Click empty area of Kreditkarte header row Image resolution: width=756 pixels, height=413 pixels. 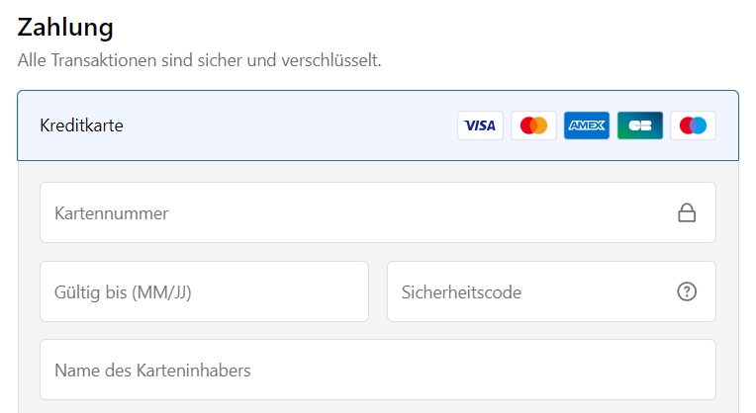pyautogui.click(x=289, y=125)
